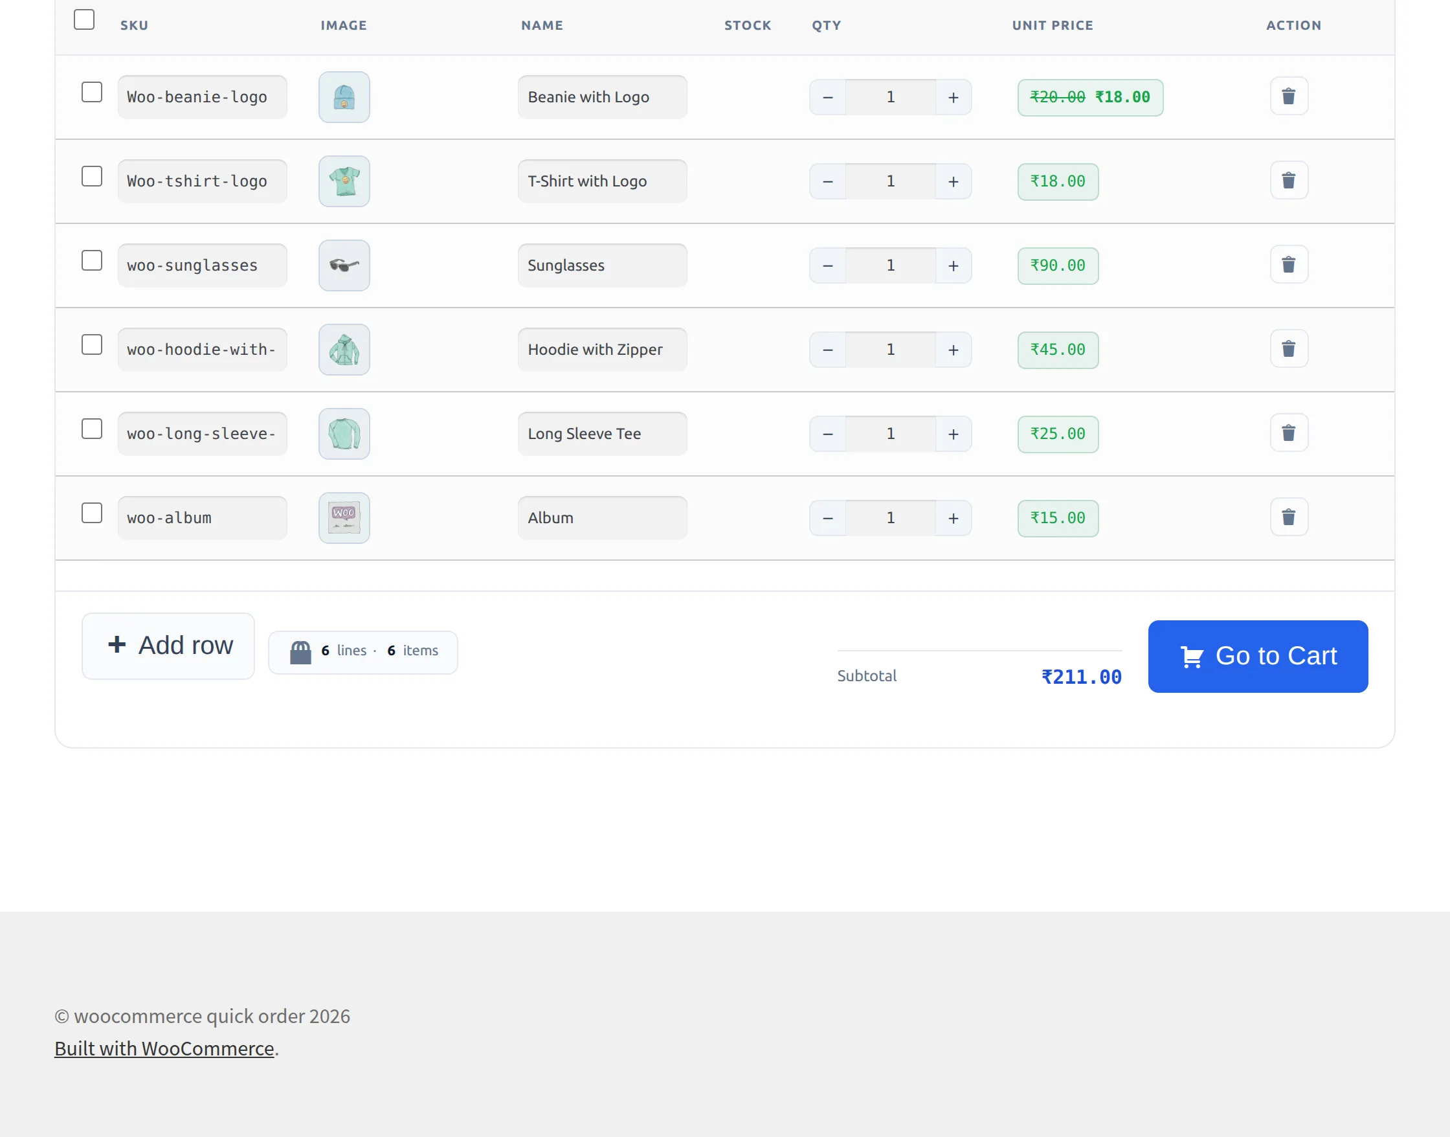Viewport: 1450px width, 1137px height.
Task: Click the 6 lines 6 items summary
Action: (x=362, y=653)
